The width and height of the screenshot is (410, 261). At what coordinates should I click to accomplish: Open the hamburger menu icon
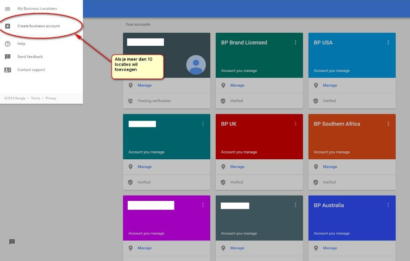click(8, 8)
